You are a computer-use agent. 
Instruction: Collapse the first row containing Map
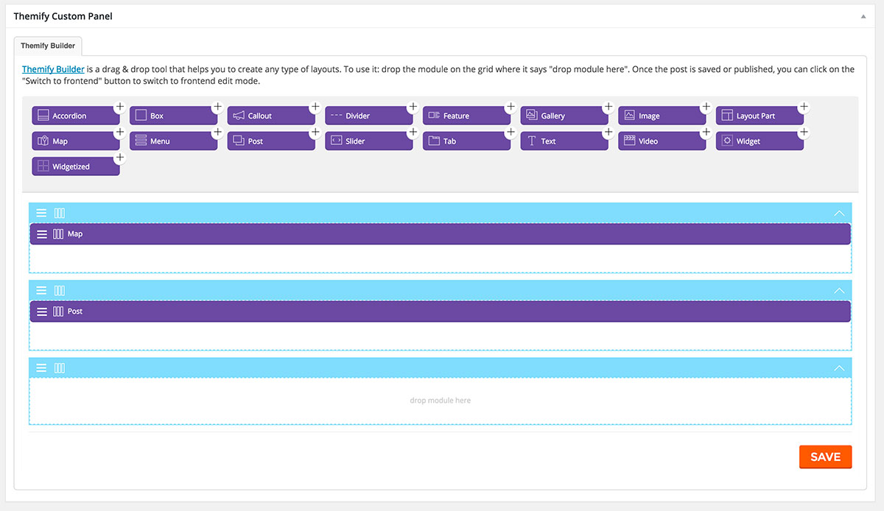click(x=838, y=213)
